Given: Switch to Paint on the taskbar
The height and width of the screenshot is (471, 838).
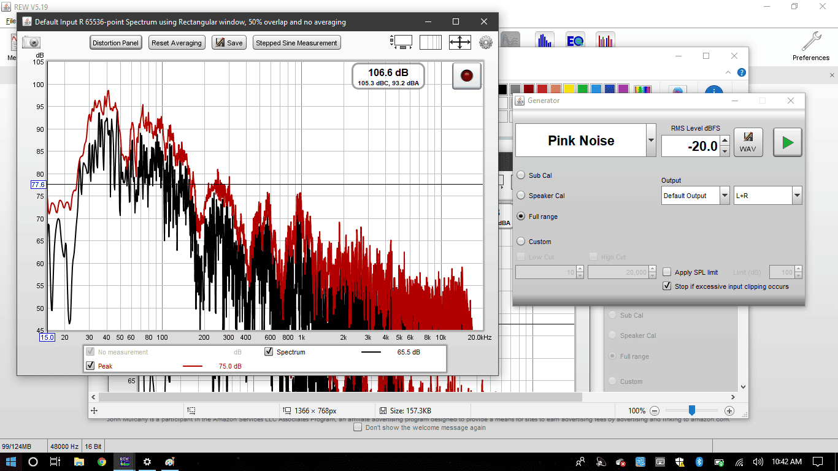Looking at the screenshot, I should point(170,462).
